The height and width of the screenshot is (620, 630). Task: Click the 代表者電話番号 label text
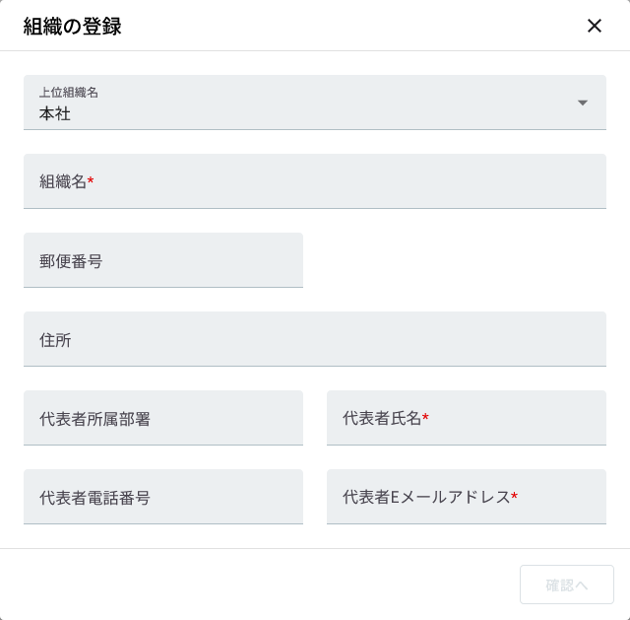[x=94, y=498]
